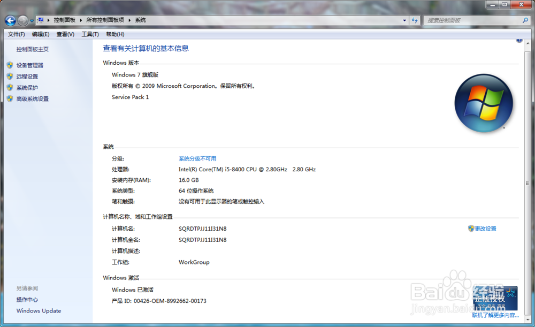Image resolution: width=535 pixels, height=327 pixels.
Task: Click heading 查看有关计算机的基本信息
Action: point(146,49)
